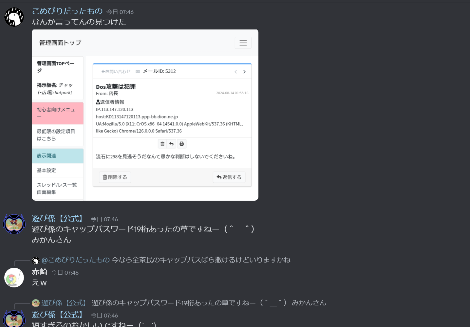Image resolution: width=470 pixels, height=327 pixels.
Task: Select スレッド/レス一覧画面編集 sidebar item
Action: 58,189
